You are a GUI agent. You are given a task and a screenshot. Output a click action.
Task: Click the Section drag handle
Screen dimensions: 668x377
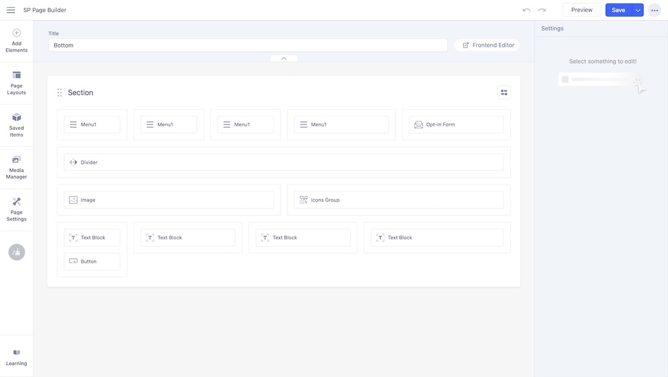[x=59, y=93]
